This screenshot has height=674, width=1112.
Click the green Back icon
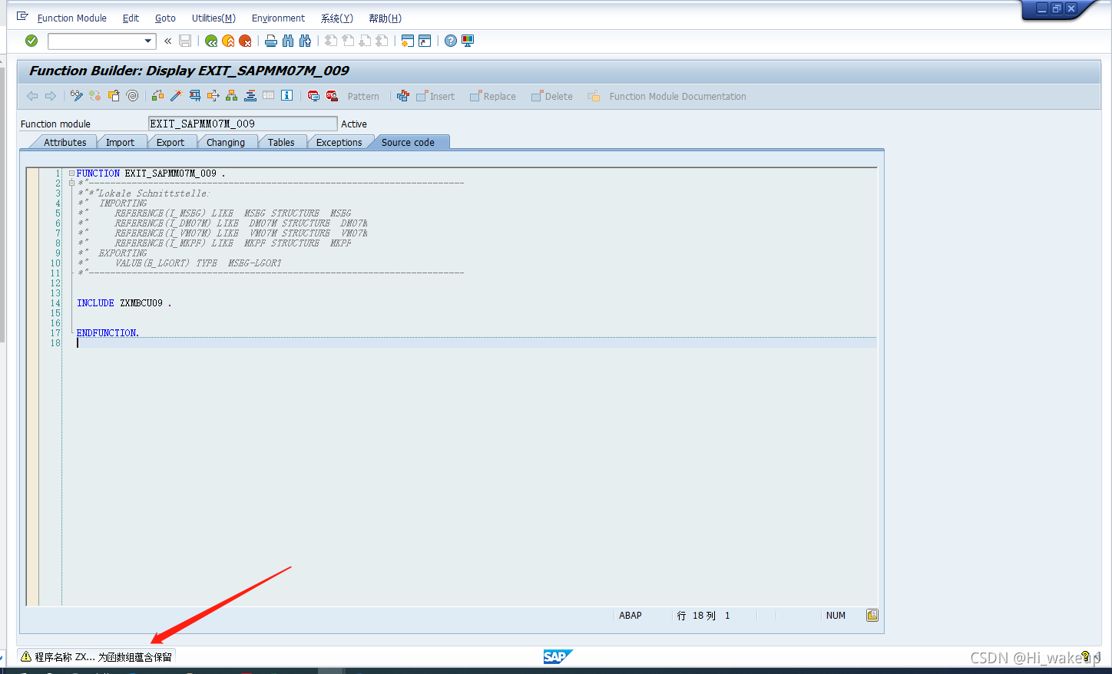click(211, 41)
